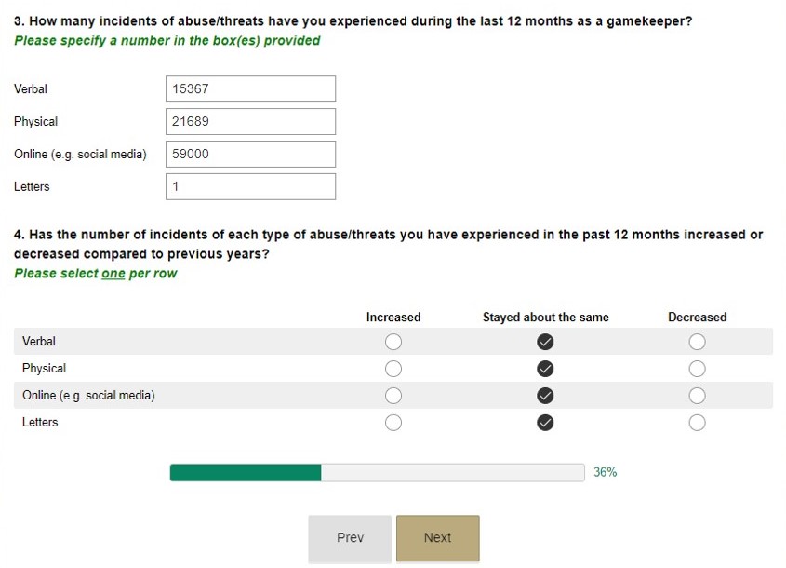Click the Verbal incidents number field
This screenshot has height=568, width=786.
coord(250,89)
